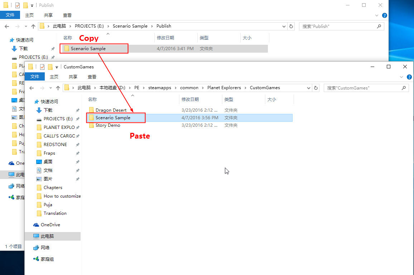Click Planet Explorers in breadcrumb path
The width and height of the screenshot is (414, 275).
coord(224,88)
